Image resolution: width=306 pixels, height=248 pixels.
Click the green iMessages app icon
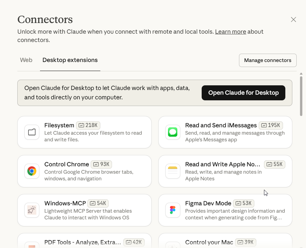point(173,132)
